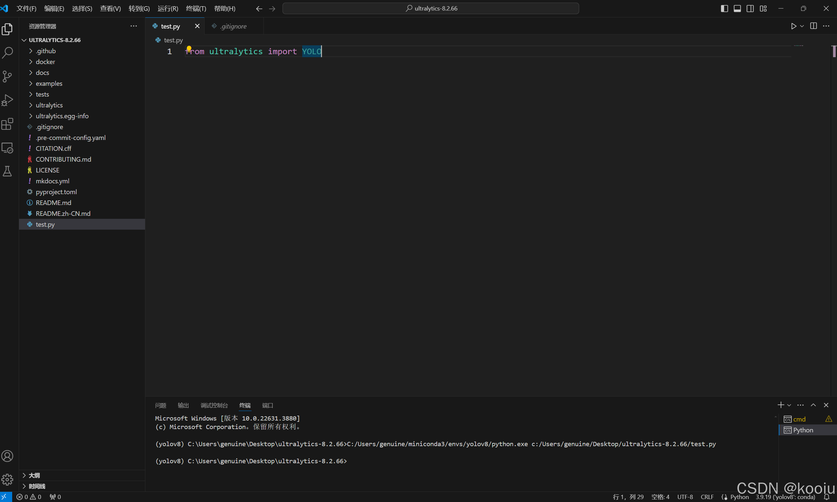Expand the 大纲 outline section
837x502 pixels.
pyautogui.click(x=34, y=475)
